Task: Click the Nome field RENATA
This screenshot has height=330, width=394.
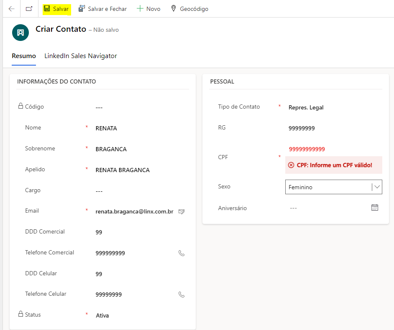Action: point(106,128)
